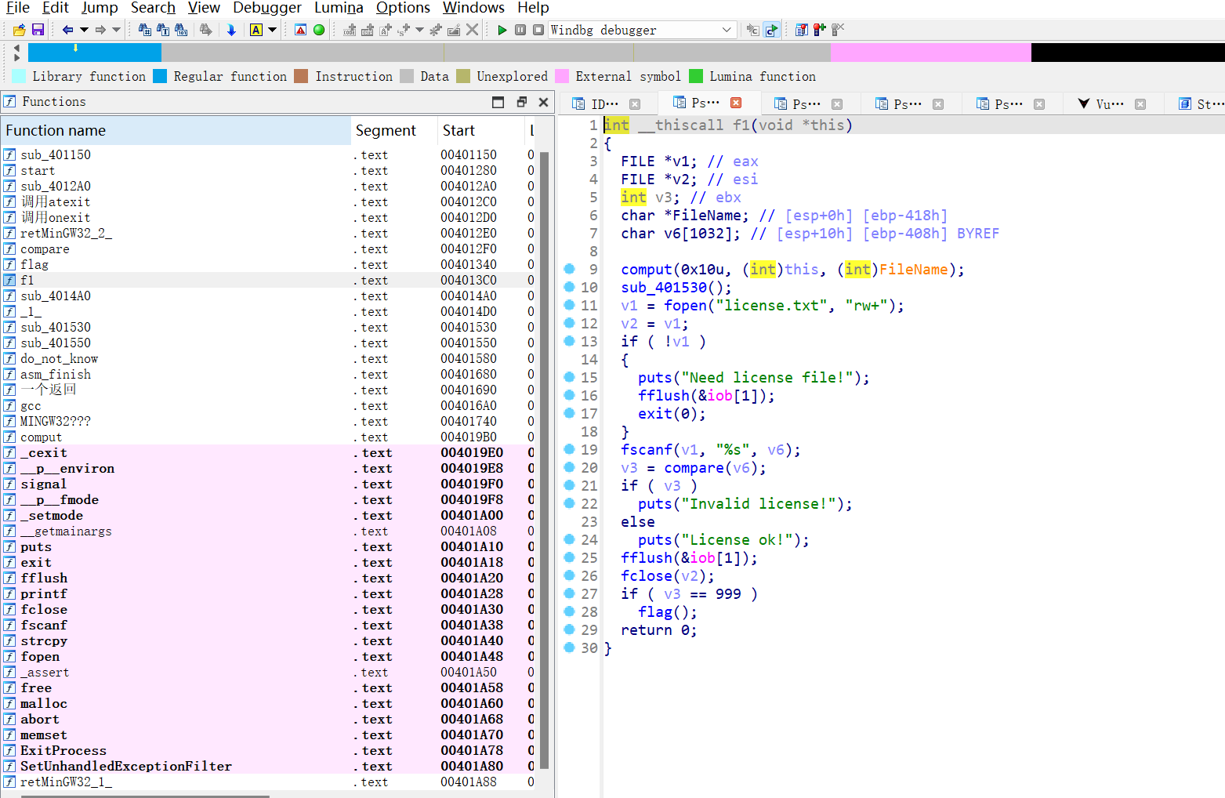Click 'flag' call on line 28
Image resolution: width=1225 pixels, height=798 pixels.
(x=655, y=612)
